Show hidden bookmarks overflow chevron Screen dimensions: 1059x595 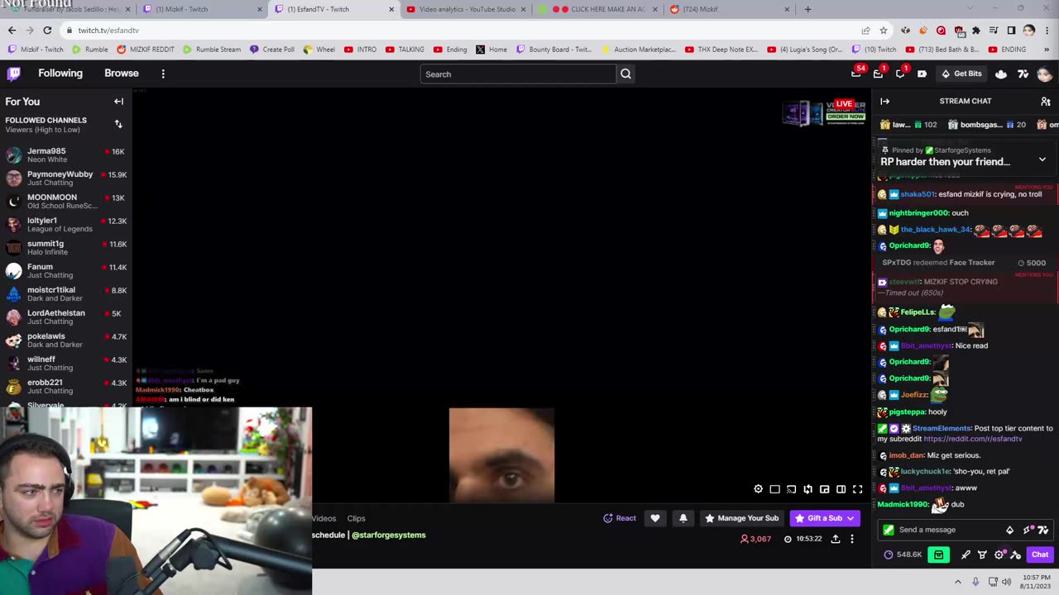[x=1048, y=50]
